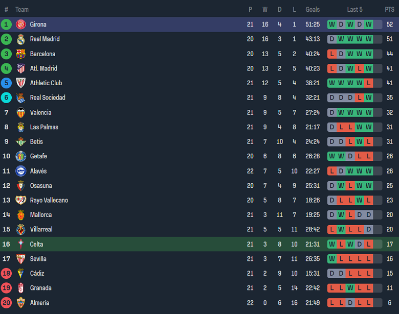399x314 pixels.
Task: Click the Athletic Club crest icon
Action: click(20, 83)
